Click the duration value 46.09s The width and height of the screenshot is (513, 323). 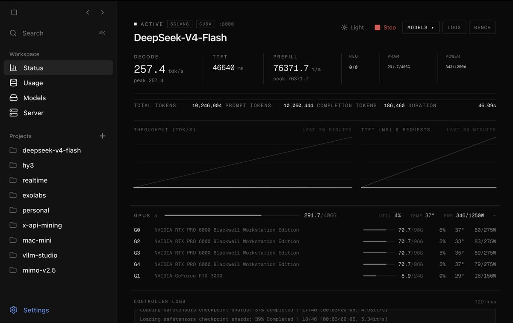(x=487, y=106)
